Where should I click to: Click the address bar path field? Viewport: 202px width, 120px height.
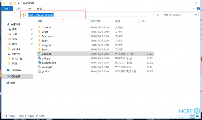90,15
